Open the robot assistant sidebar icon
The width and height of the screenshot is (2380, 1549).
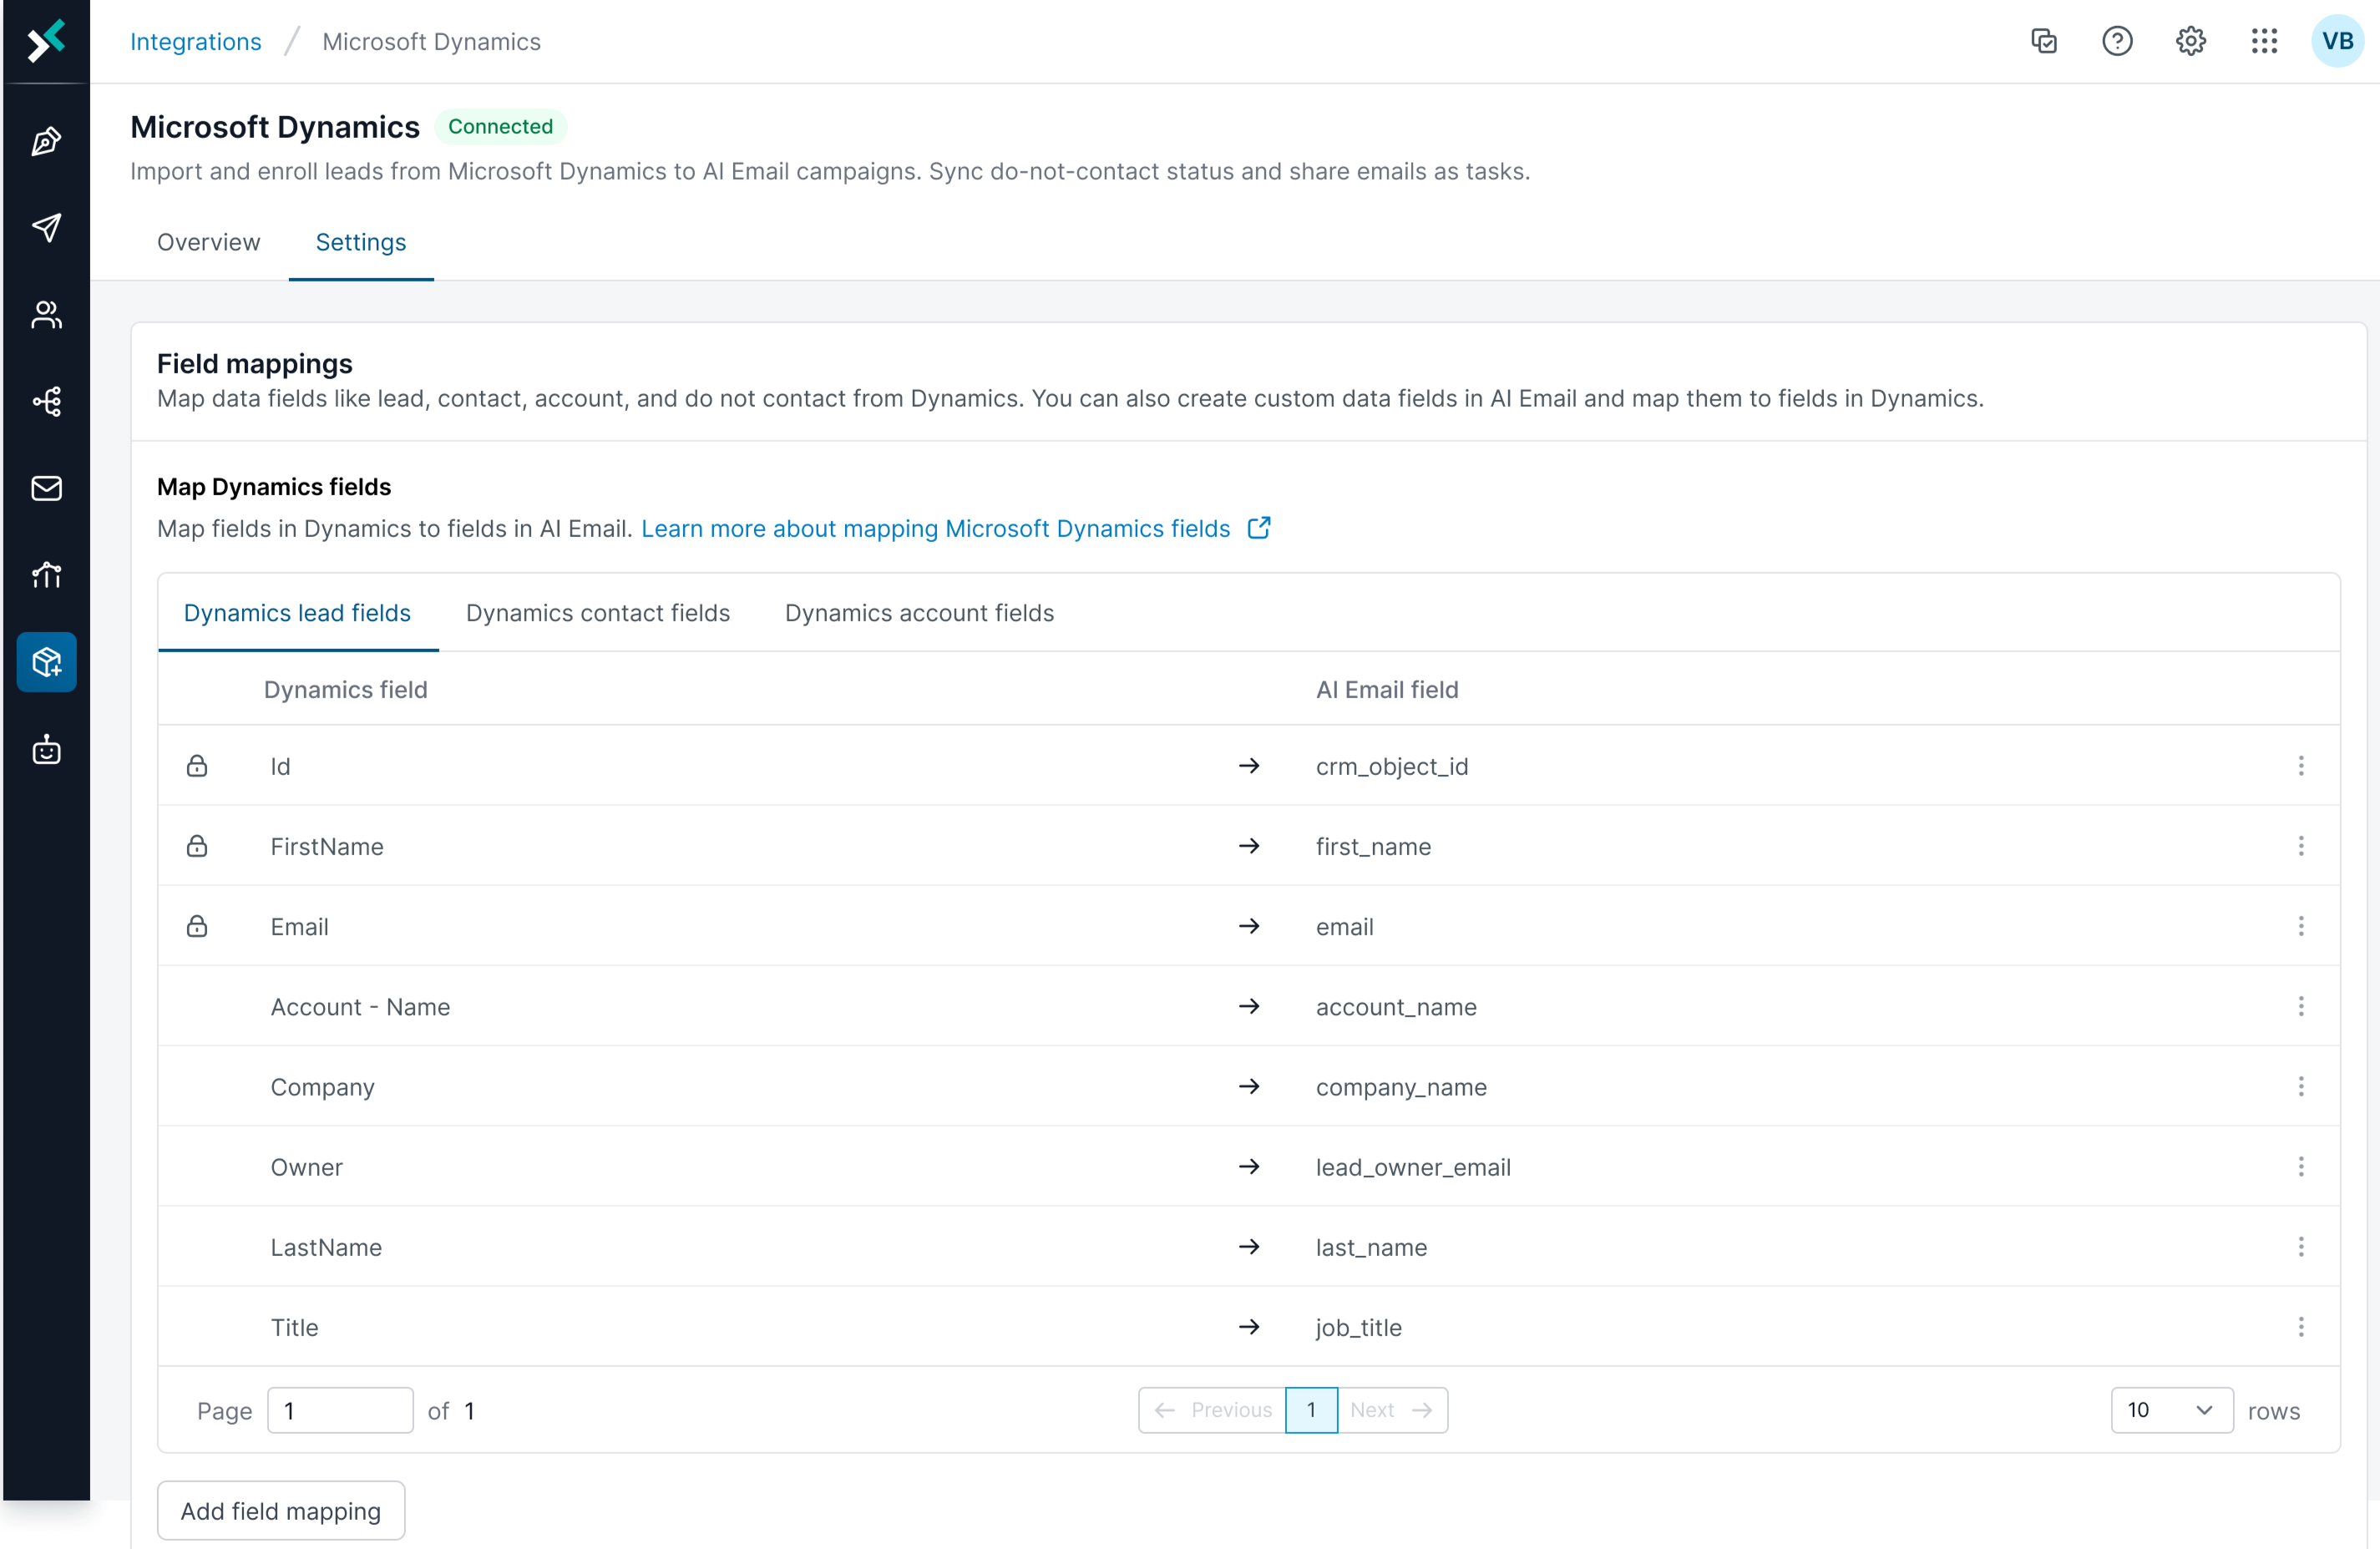(x=46, y=749)
